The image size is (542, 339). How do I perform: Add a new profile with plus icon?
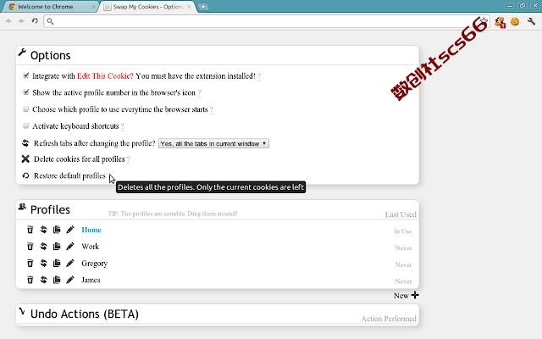(415, 295)
